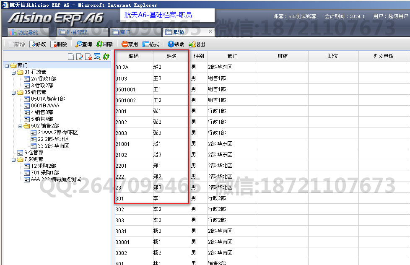Collapse the 05 销售部 tree node
The height and width of the screenshot is (265, 410).
(x=13, y=92)
